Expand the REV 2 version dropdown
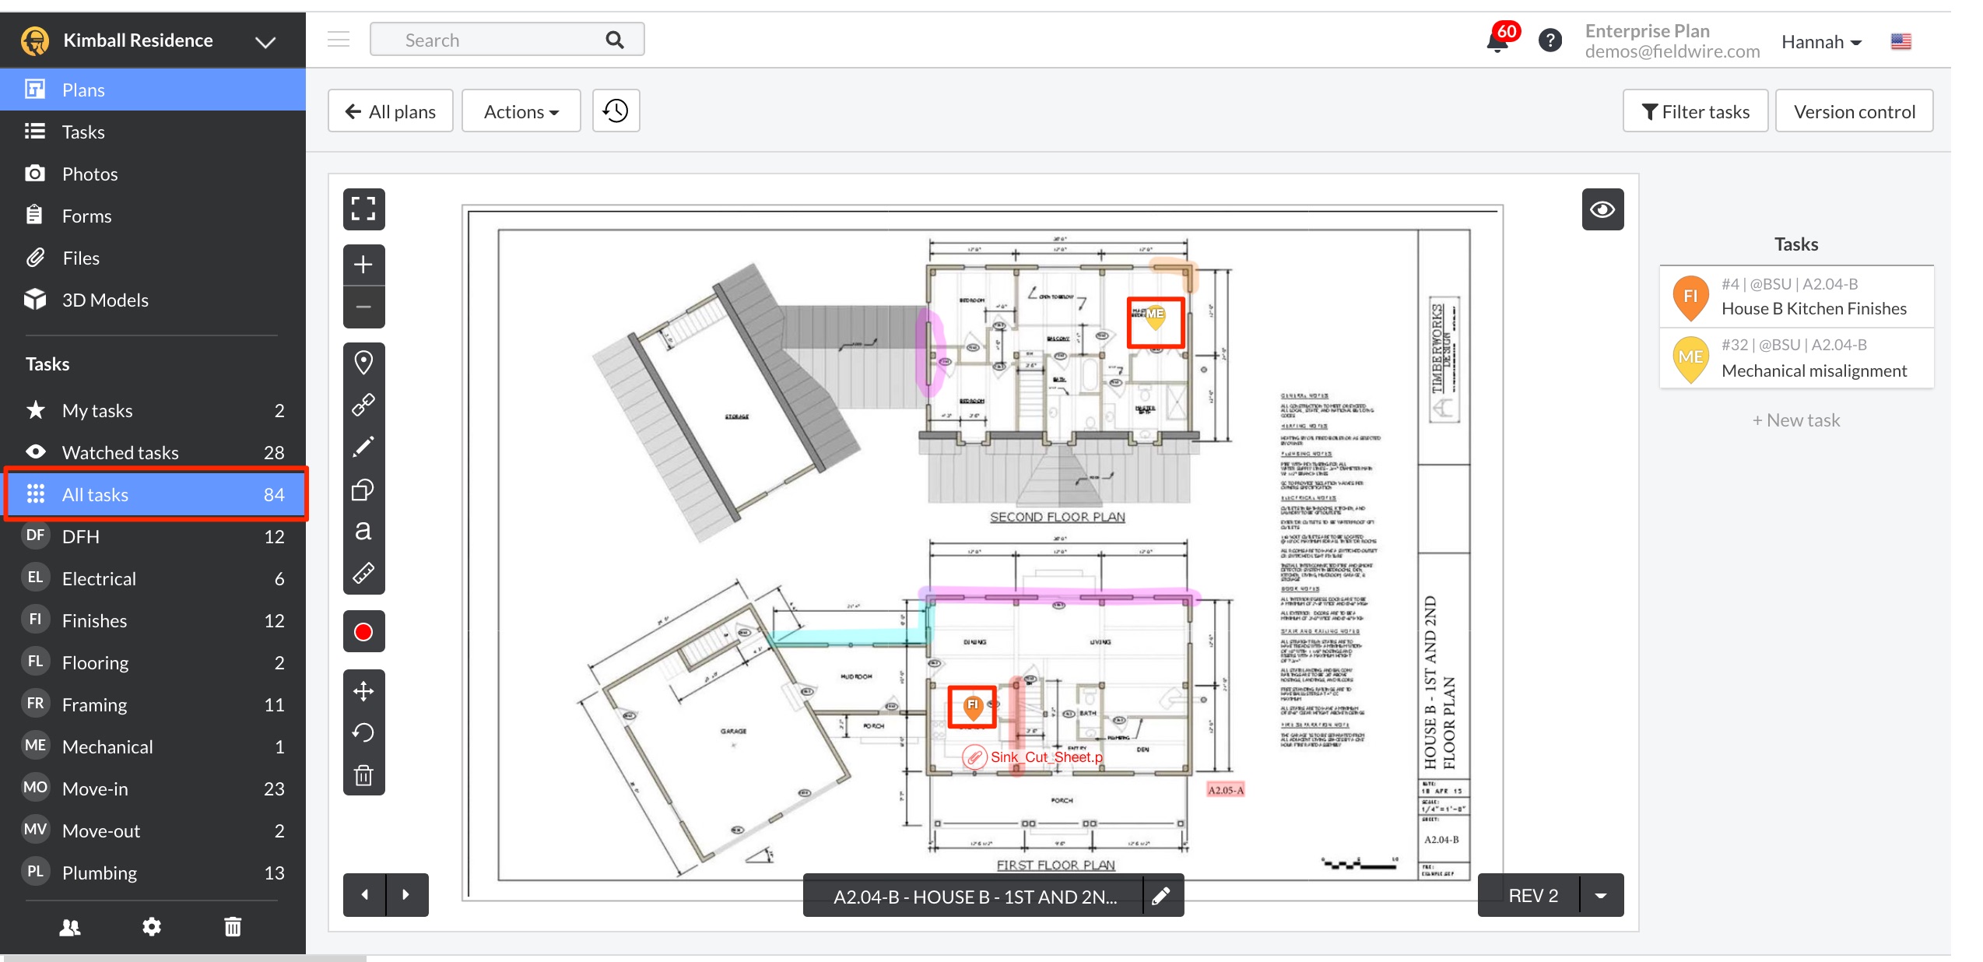Viewport: 1983px width, 962px height. coord(1601,896)
